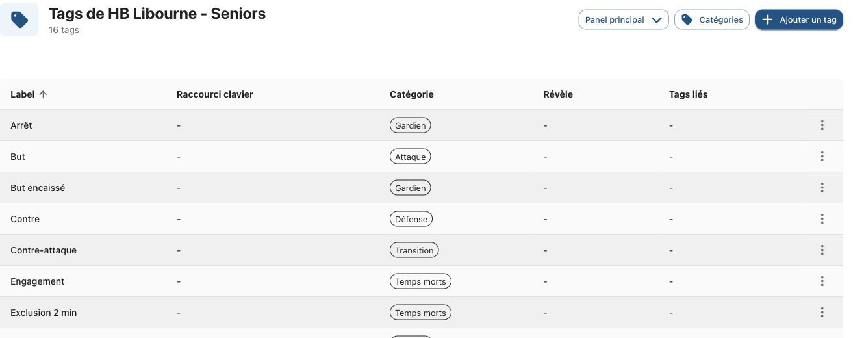Screen dimensions: 864x338
Task: Open three-dot menu for But encaissé row
Action: click(x=822, y=188)
